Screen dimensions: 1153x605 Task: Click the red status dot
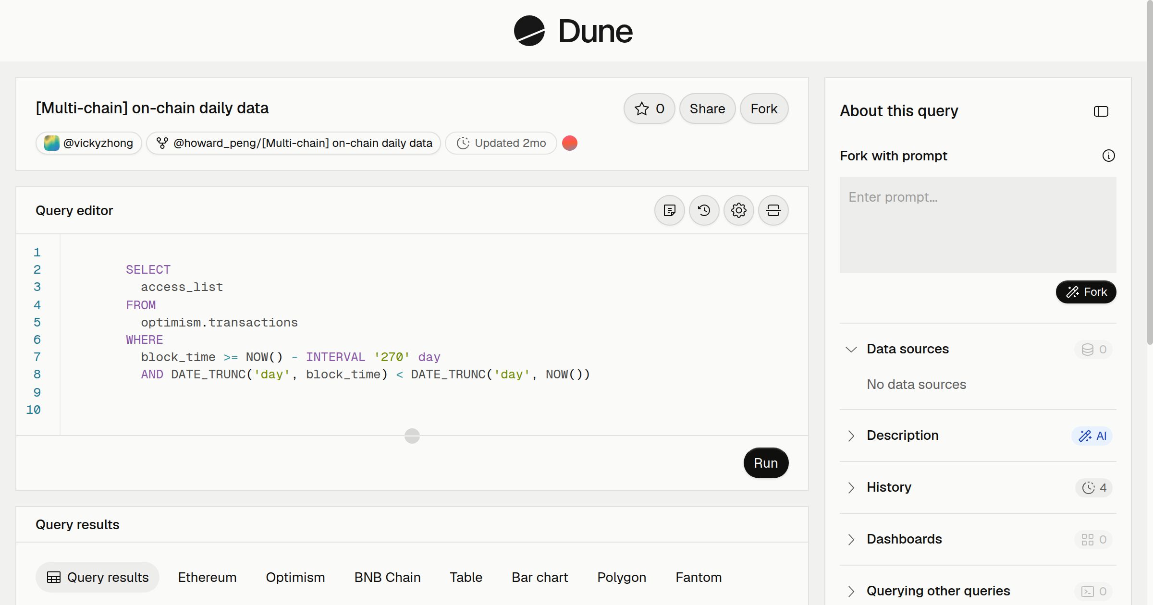[x=570, y=143]
